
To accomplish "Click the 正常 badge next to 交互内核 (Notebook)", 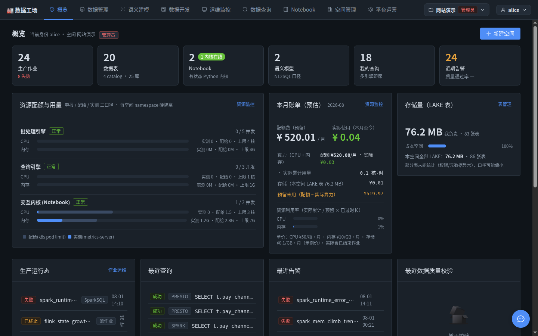I will coord(80,202).
